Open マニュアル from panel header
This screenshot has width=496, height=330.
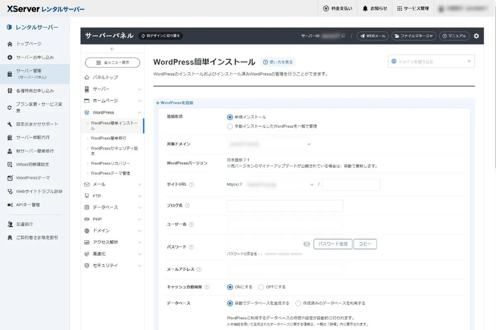click(x=454, y=36)
